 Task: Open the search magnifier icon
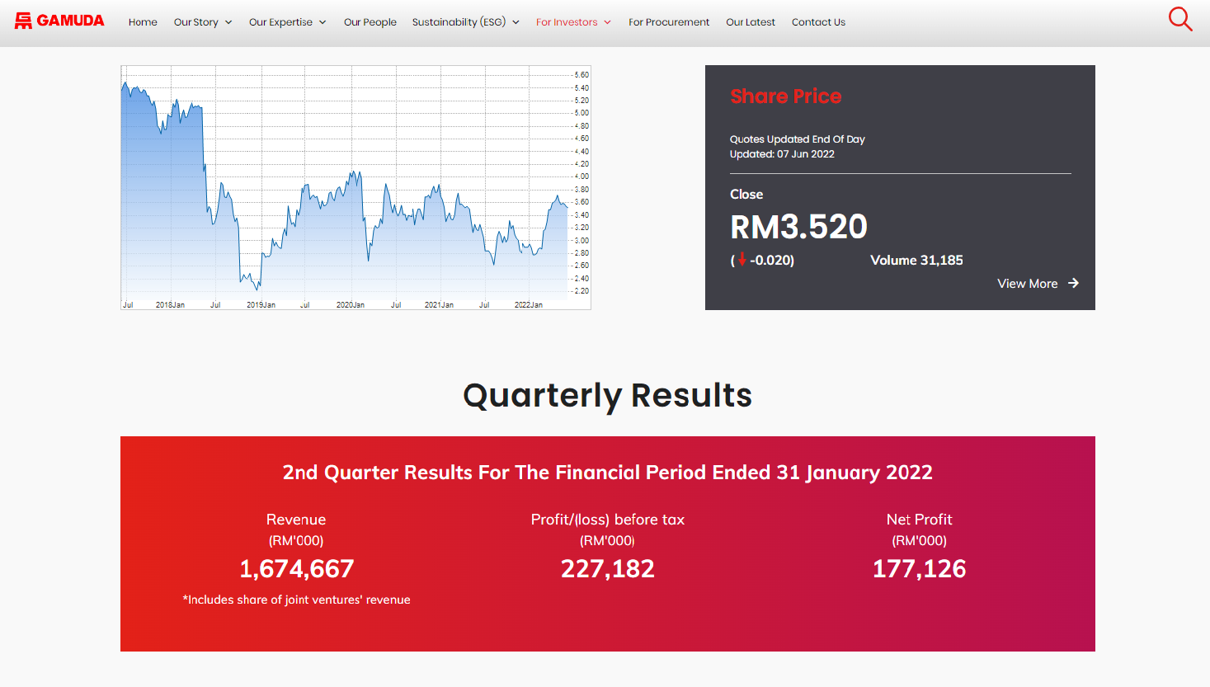pyautogui.click(x=1180, y=19)
